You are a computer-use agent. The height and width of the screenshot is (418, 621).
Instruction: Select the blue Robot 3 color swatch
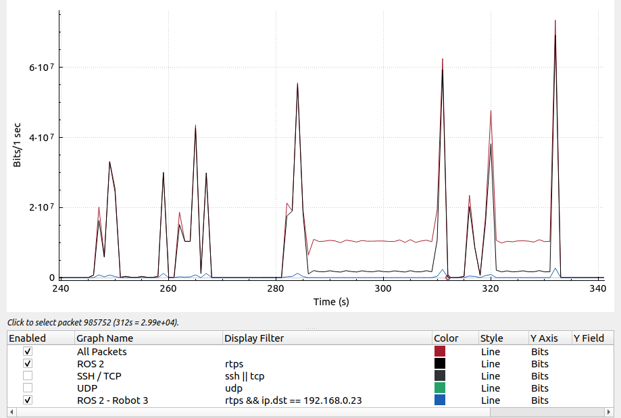pyautogui.click(x=440, y=400)
